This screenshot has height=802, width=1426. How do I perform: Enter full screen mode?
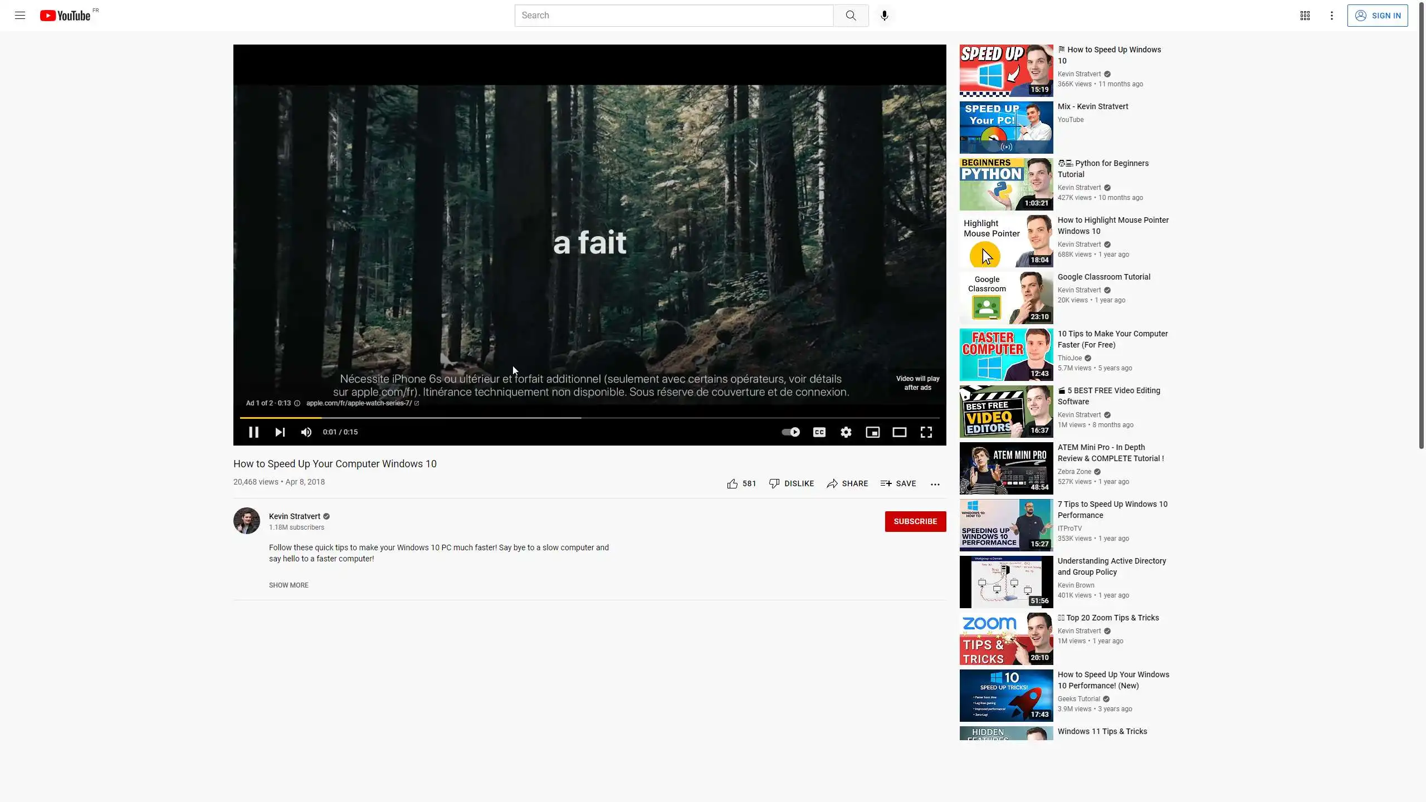[x=926, y=432]
